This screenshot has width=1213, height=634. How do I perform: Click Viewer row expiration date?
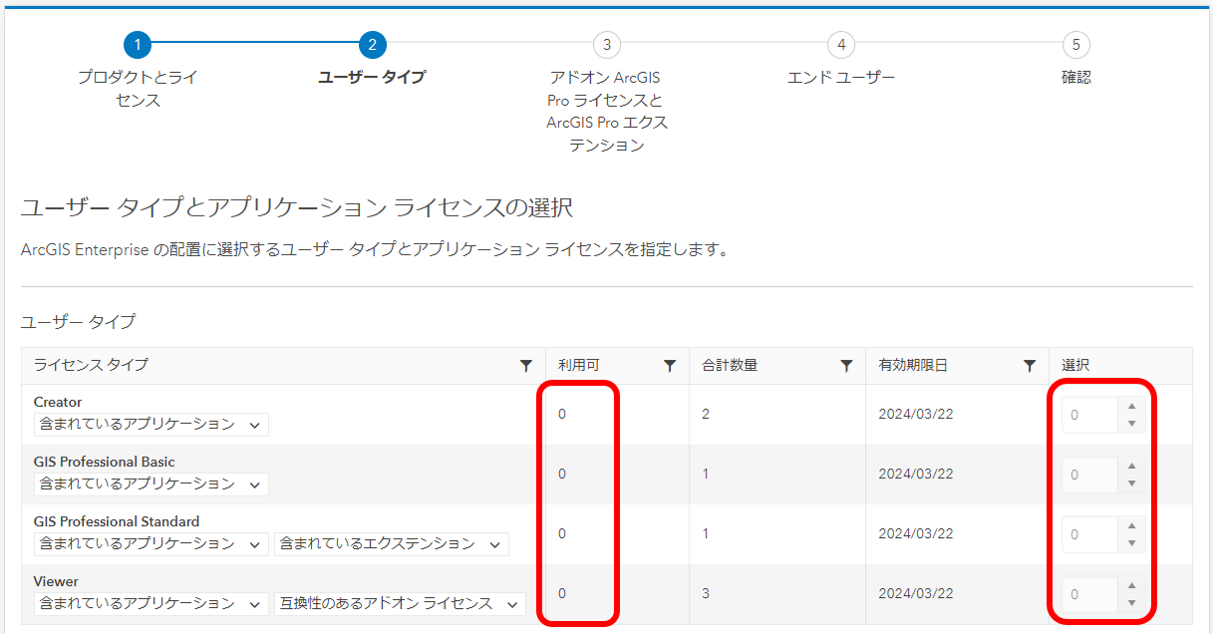[916, 594]
